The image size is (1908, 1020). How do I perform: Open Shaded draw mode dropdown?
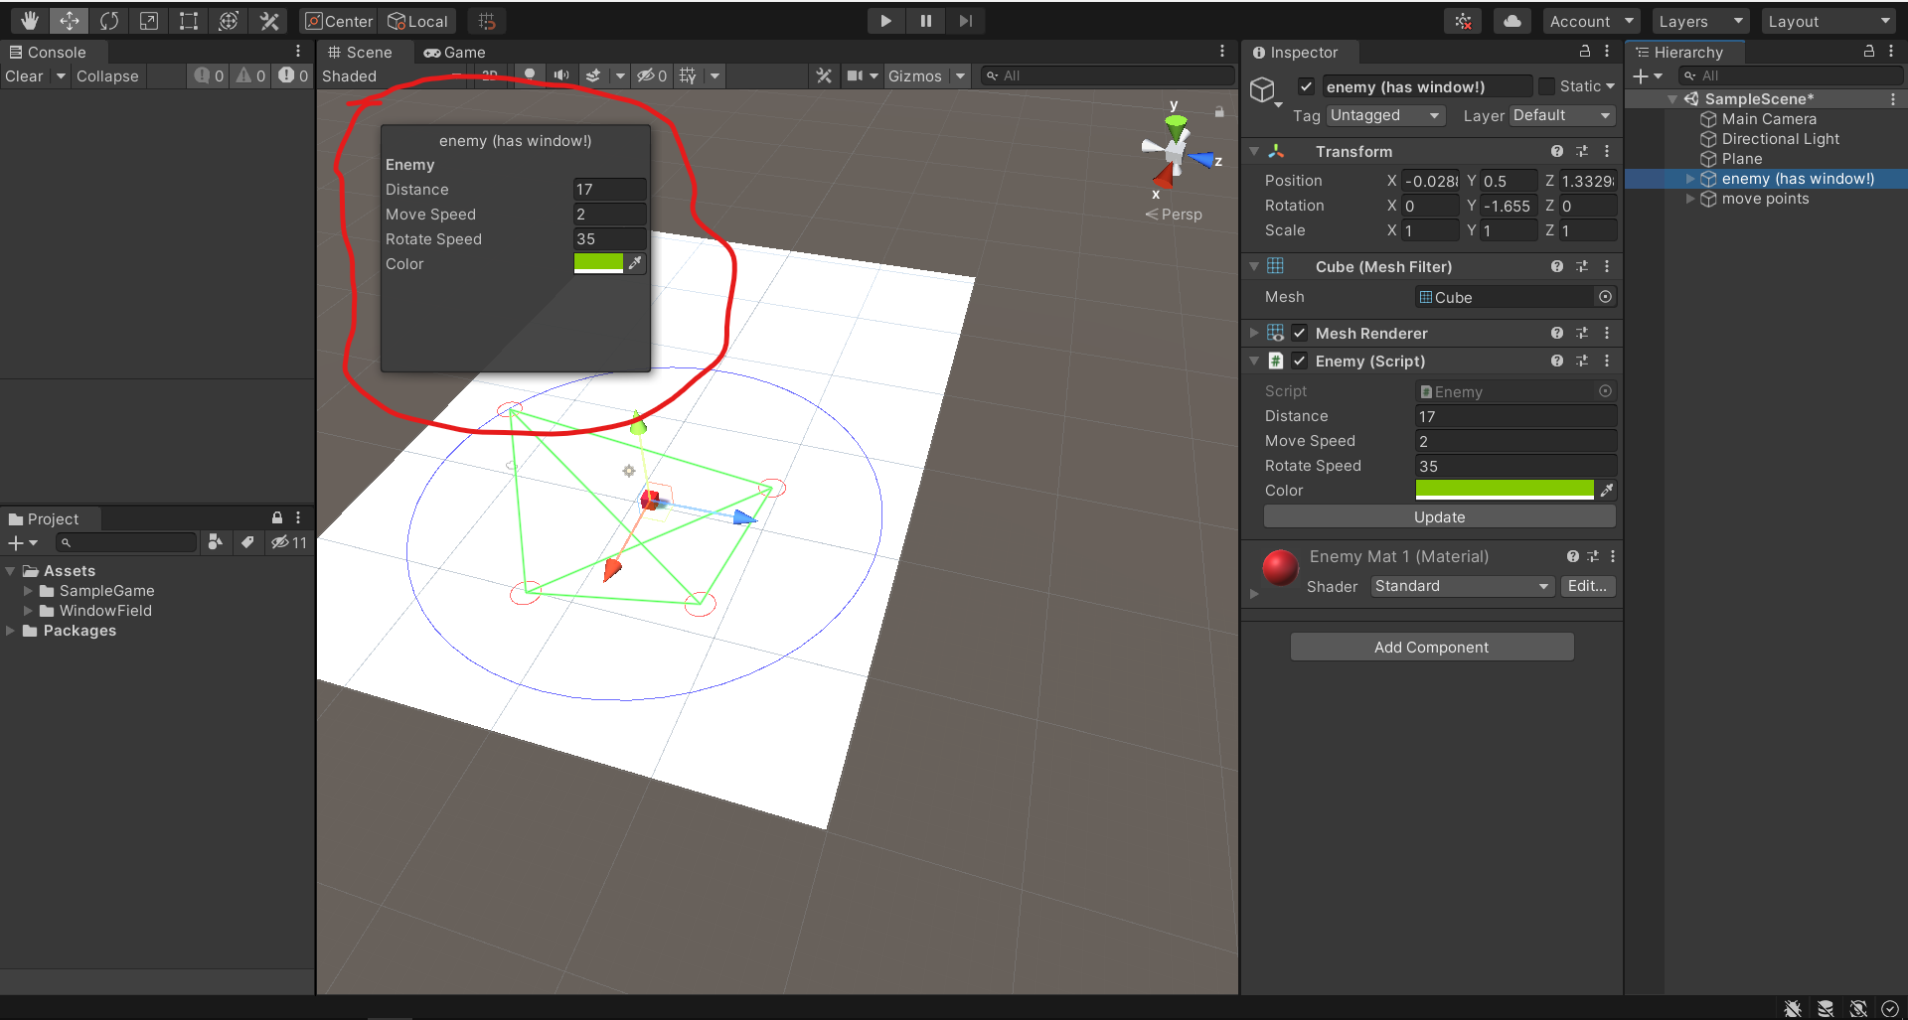[x=393, y=75]
